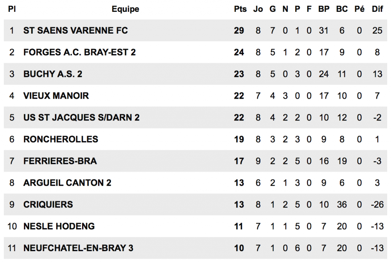Open FORGES A.C. BRAY-EST 2 team entry
This screenshot has height=263, width=391.
point(79,52)
